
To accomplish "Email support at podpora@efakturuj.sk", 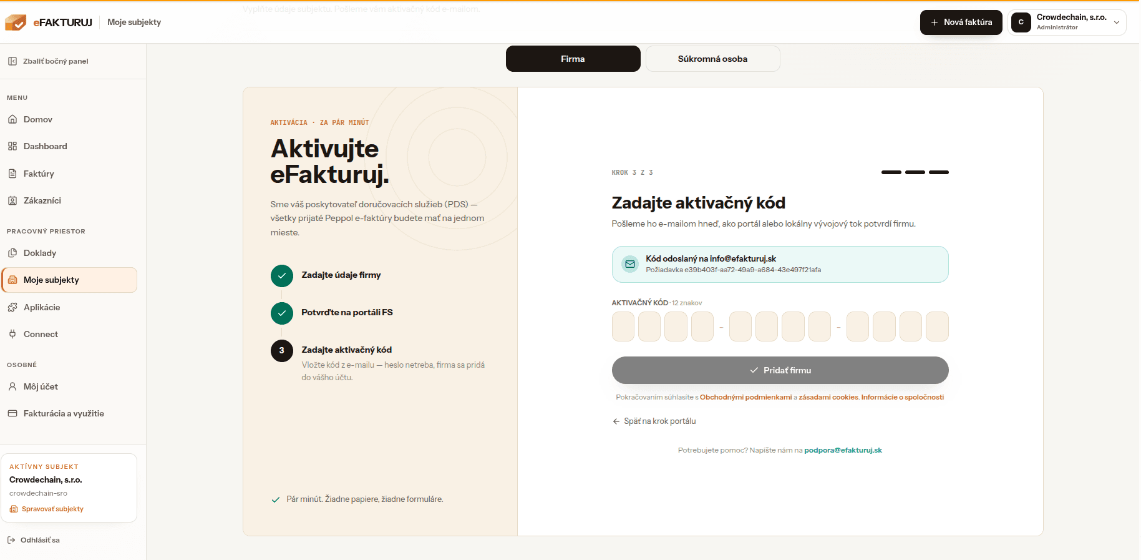I will (x=843, y=450).
